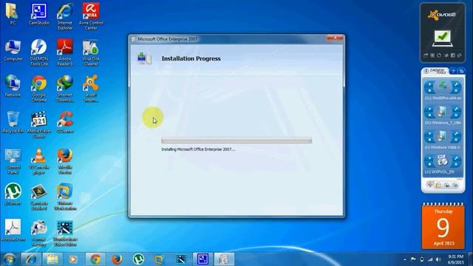This screenshot has height=266, width=473.
Task: Launch Media Player Classic shortcut
Action: [x=38, y=125]
